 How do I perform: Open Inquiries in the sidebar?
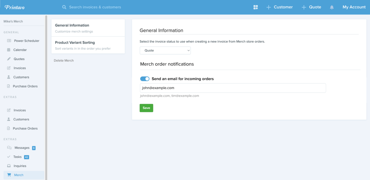[20, 166]
